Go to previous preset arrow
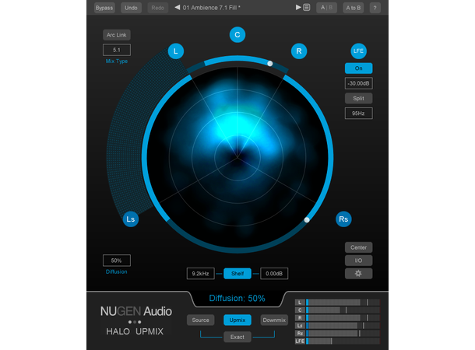475x350 pixels. coord(178,7)
